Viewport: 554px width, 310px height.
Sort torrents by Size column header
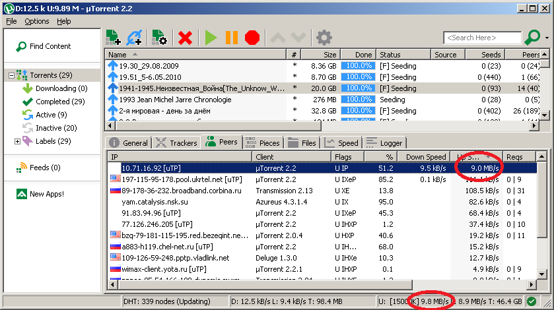coord(321,55)
